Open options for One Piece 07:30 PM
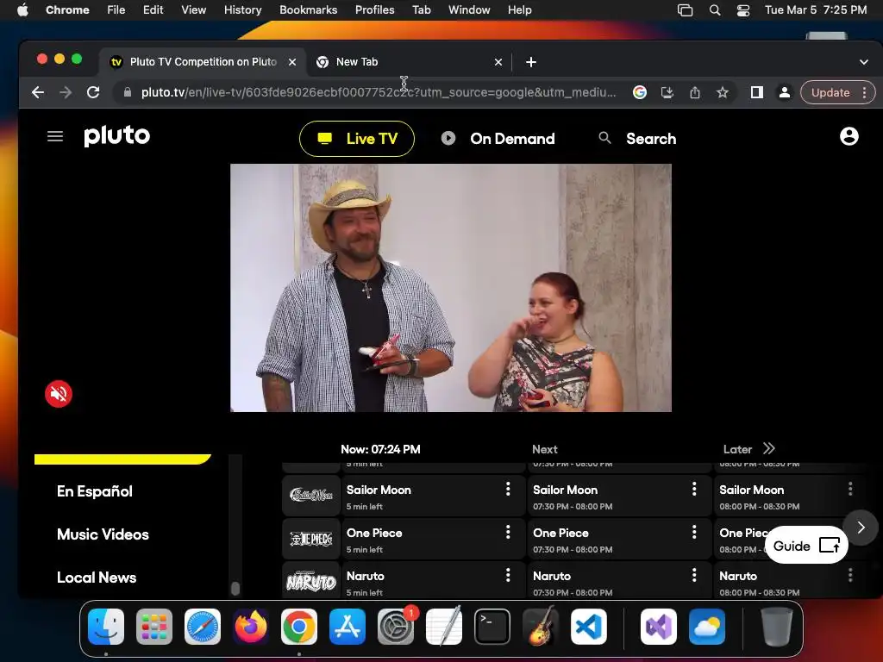Viewport: 883px width, 662px height. point(694,532)
